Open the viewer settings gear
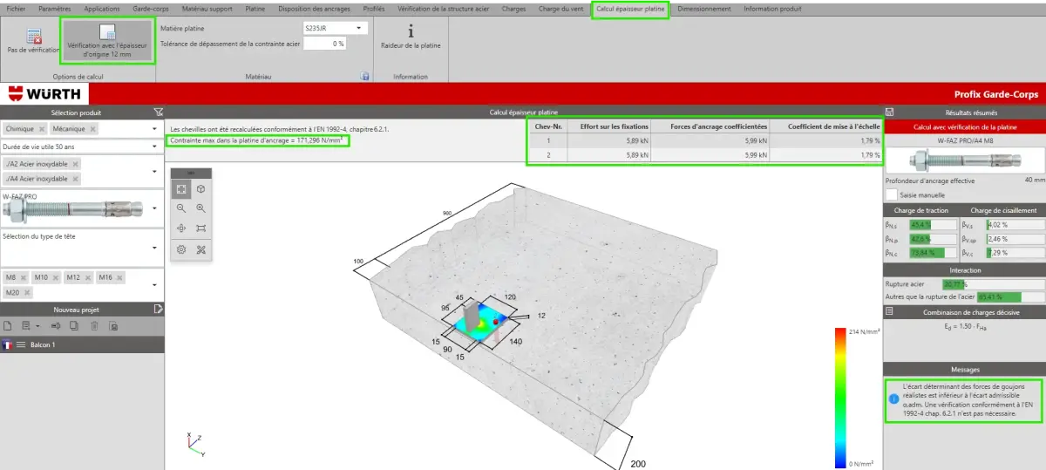Screen dimensions: 1046x470 pos(181,249)
